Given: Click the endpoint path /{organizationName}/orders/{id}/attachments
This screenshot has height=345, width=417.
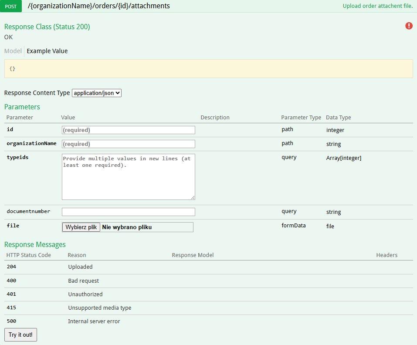Looking at the screenshot, I should point(98,6).
